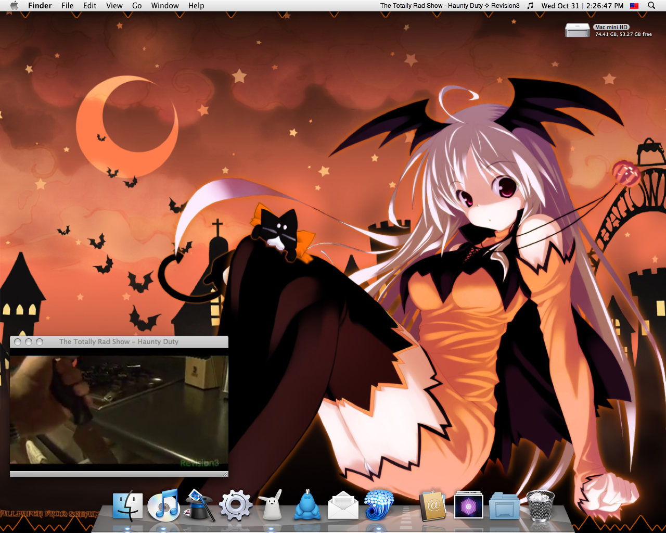The height and width of the screenshot is (533, 666).
Task: Open Spotlight search magnifier
Action: 651,6
